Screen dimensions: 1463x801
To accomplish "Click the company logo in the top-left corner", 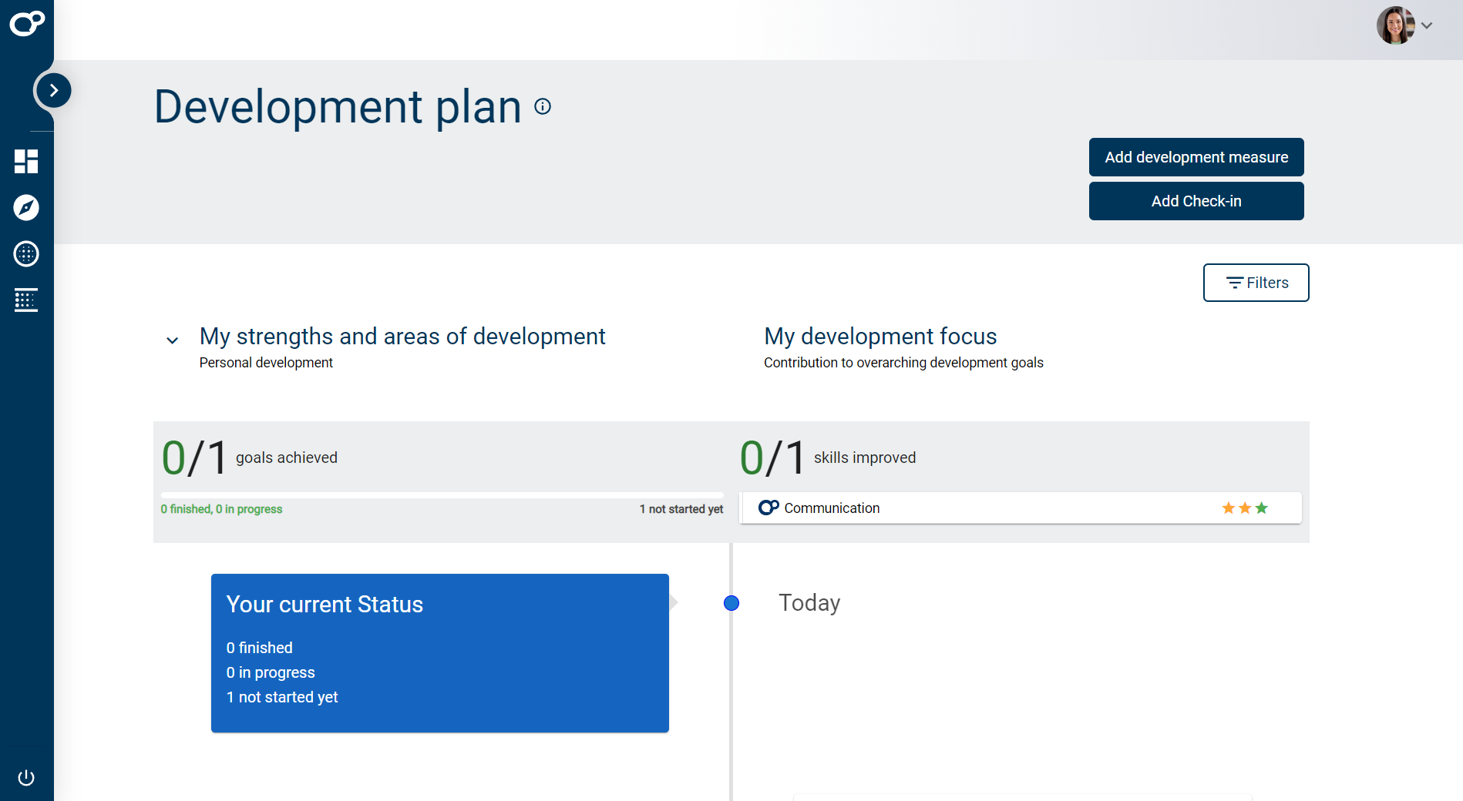I will (x=27, y=23).
